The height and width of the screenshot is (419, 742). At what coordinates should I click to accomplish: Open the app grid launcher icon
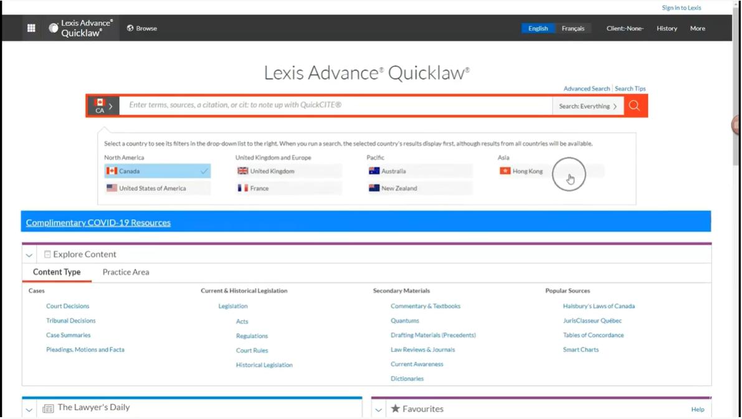click(31, 28)
